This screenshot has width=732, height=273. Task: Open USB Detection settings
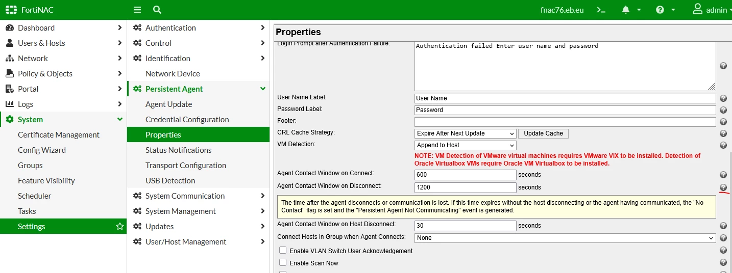(170, 180)
